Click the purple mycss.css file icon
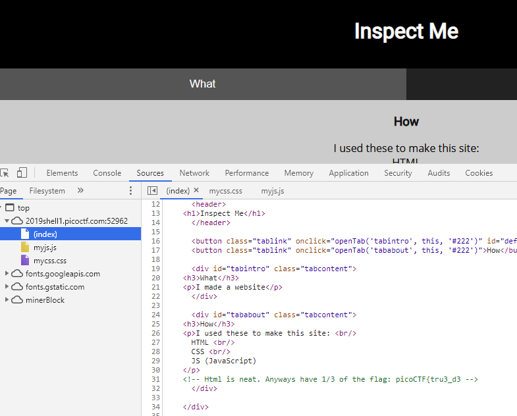The width and height of the screenshot is (517, 416). (x=25, y=260)
